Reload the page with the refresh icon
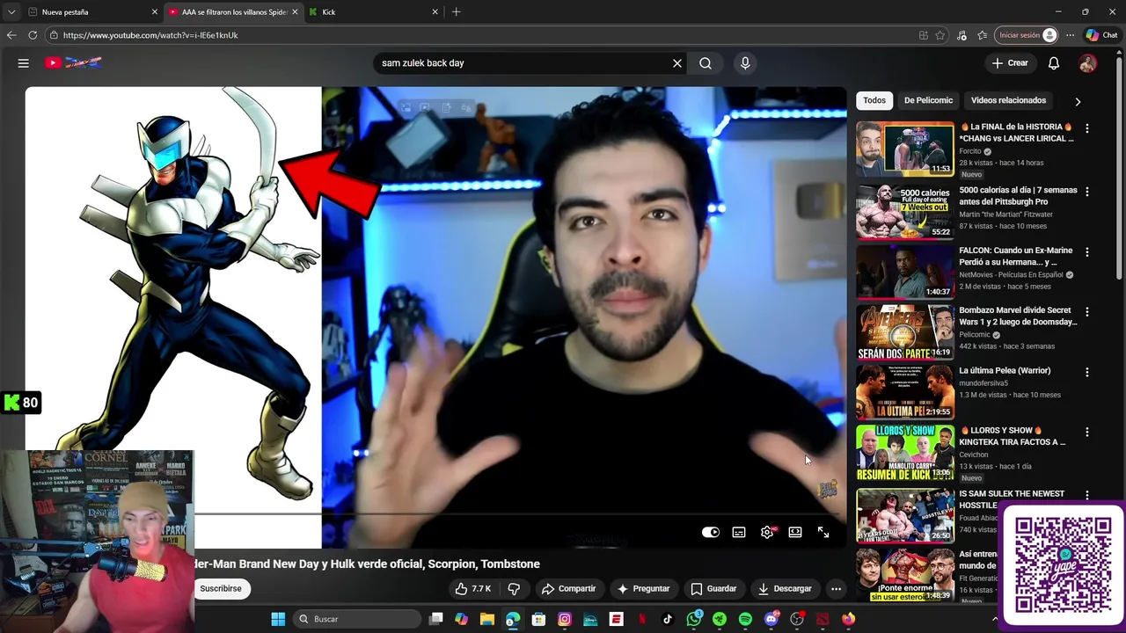The height and width of the screenshot is (633, 1126). pos(33,35)
